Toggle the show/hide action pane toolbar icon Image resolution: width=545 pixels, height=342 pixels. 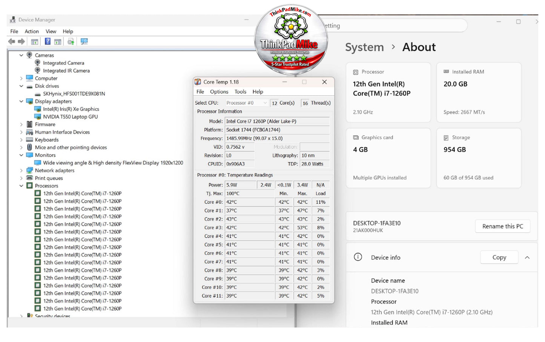[58, 41]
